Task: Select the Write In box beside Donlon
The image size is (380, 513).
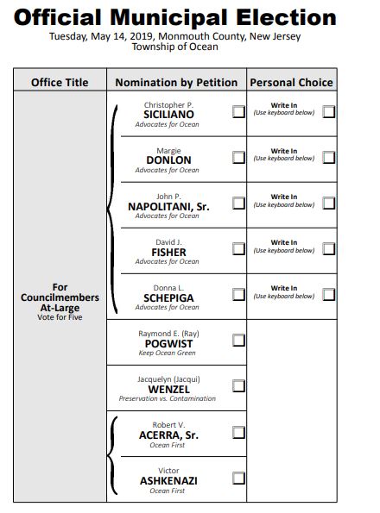Action: (x=328, y=158)
